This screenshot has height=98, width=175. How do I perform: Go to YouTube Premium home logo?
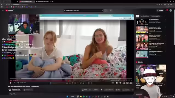9,10
